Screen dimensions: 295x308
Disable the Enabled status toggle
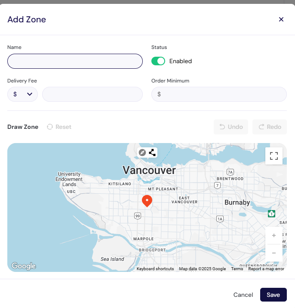(158, 61)
